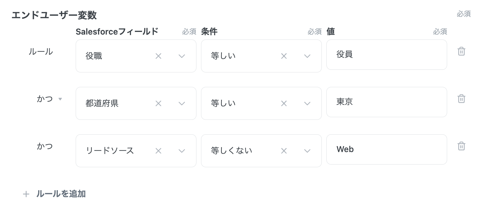Clear the second rule's 等しい condition
Viewport: 483px width, 210px height.
(x=284, y=104)
